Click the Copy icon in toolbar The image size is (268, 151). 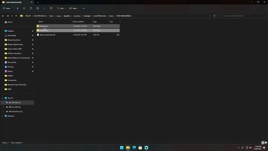(24, 8)
